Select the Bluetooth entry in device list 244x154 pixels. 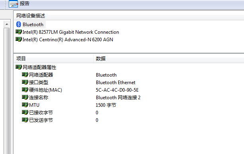(x=33, y=25)
